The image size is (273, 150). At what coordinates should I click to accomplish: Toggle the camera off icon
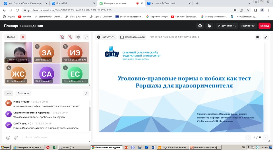click(62, 37)
